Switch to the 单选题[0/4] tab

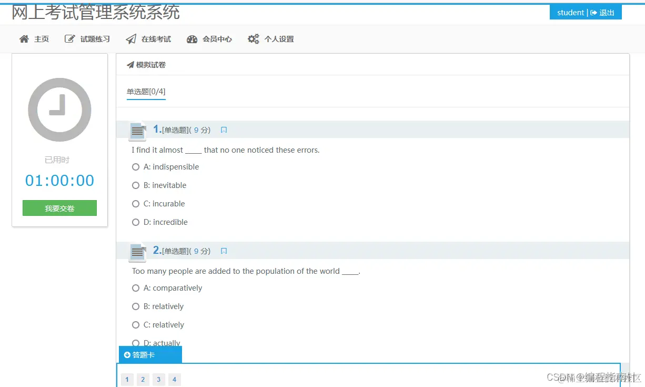pyautogui.click(x=146, y=92)
